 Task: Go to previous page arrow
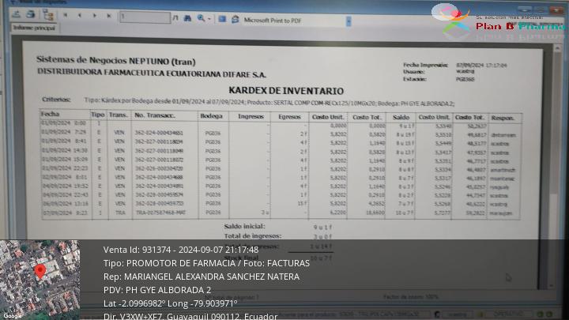(x=80, y=15)
